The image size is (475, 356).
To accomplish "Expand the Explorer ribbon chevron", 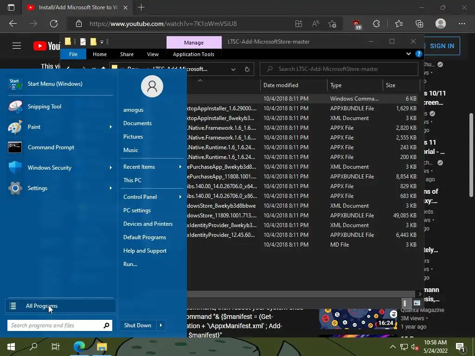I will point(408,54).
